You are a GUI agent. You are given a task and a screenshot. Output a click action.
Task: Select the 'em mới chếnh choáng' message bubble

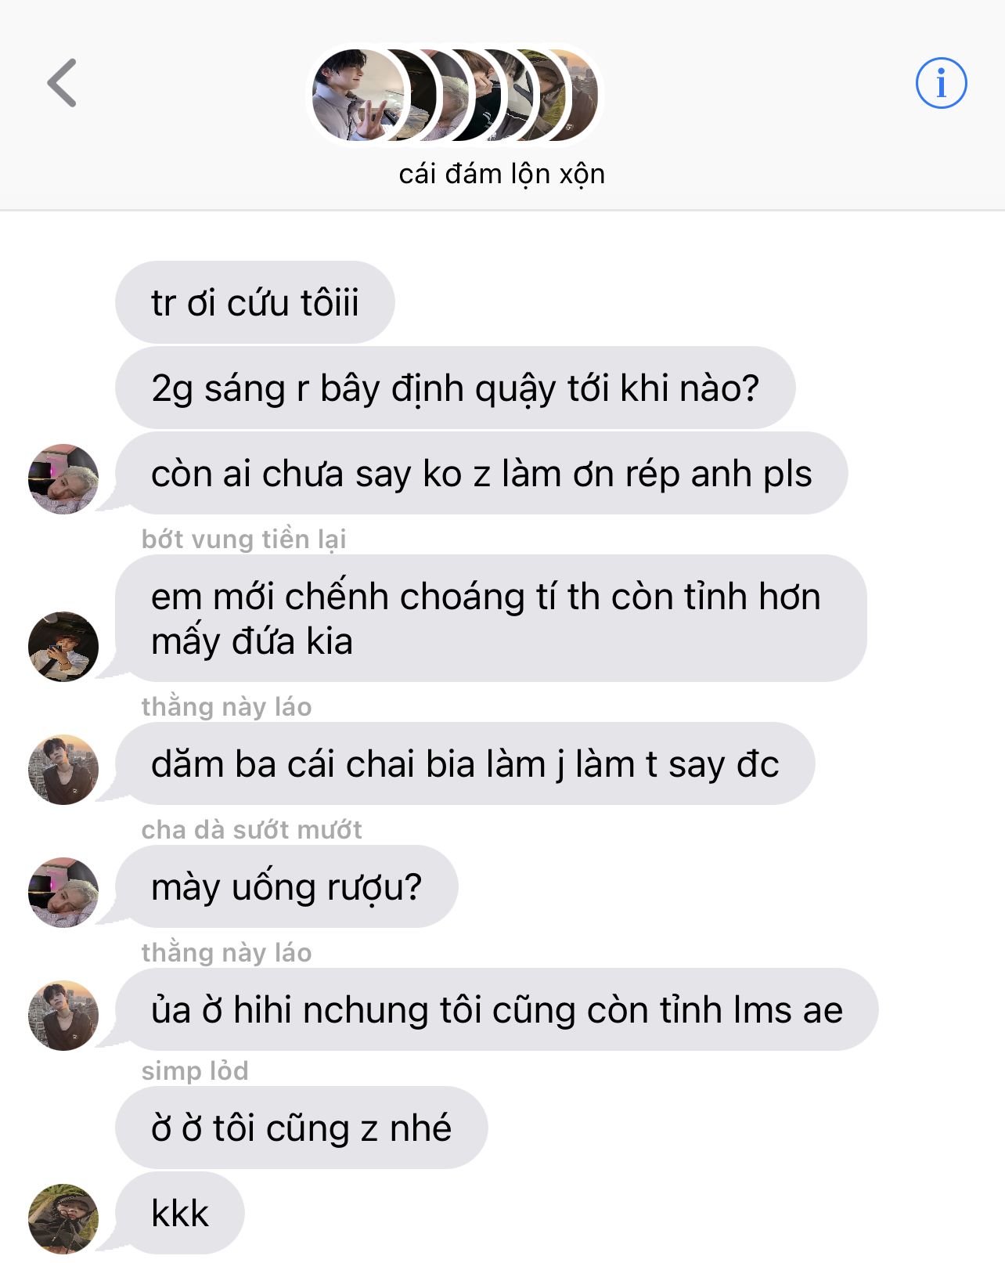tap(491, 619)
